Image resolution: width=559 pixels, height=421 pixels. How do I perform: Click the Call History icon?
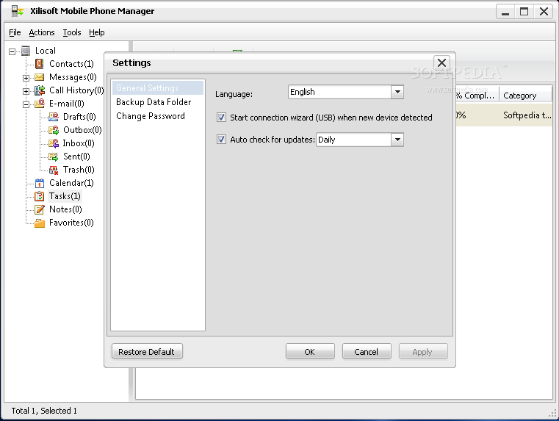[x=40, y=90]
